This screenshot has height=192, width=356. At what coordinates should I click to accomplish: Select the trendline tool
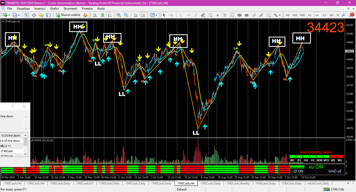point(196,15)
